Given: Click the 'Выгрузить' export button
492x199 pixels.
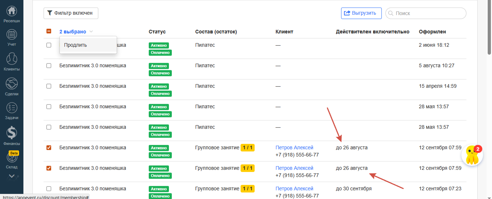Looking at the screenshot, I should tap(361, 13).
